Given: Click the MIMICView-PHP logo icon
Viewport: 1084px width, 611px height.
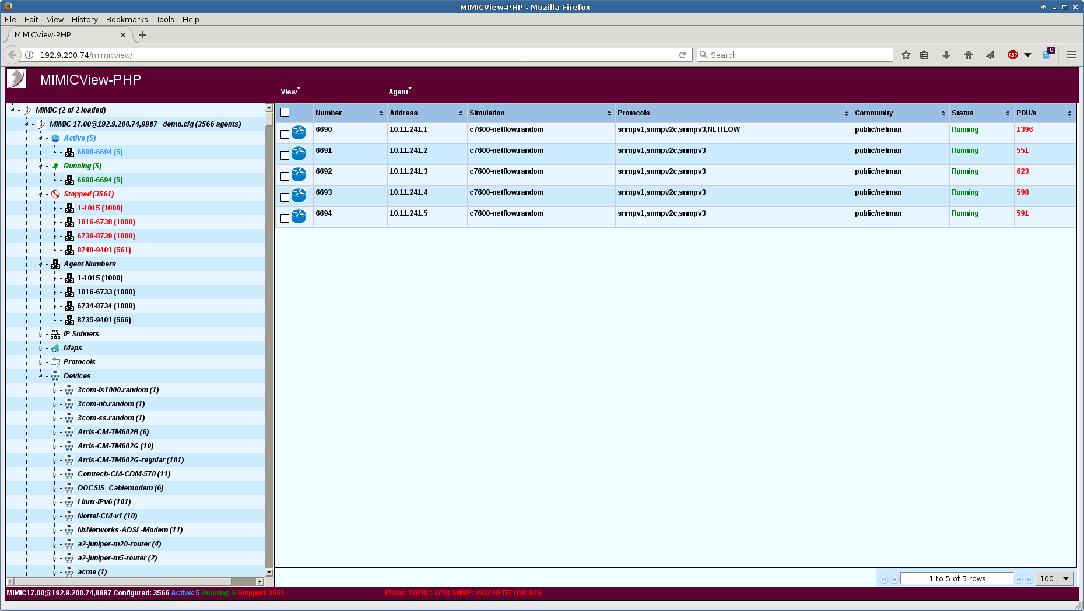Looking at the screenshot, I should pyautogui.click(x=16, y=79).
